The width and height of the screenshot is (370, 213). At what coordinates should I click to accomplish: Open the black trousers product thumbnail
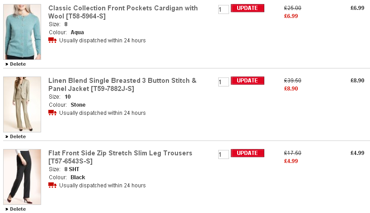[x=22, y=177]
